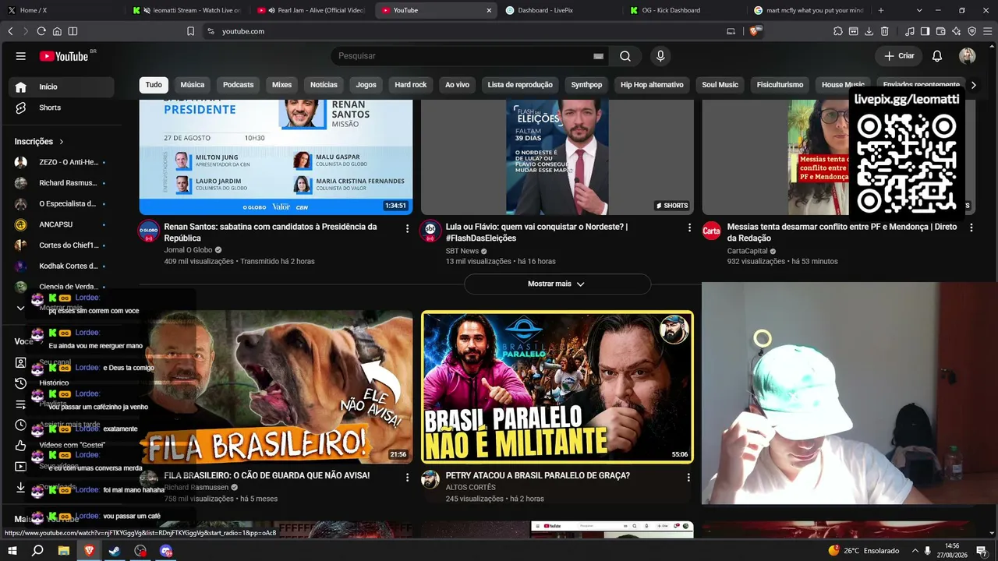998x561 pixels.
Task: Open options for FILA BRASILEIRO video
Action: click(x=407, y=477)
